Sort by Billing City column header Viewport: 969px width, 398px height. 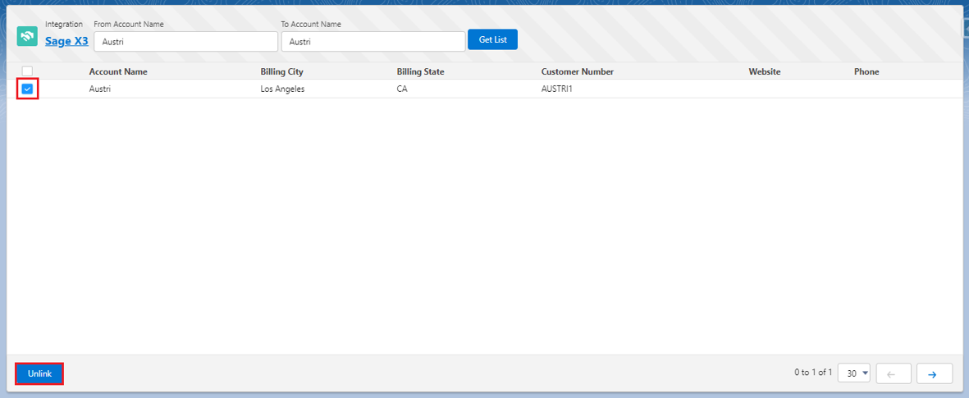(281, 72)
